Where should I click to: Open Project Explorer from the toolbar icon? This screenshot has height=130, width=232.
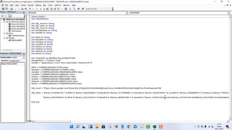(x=51, y=9)
